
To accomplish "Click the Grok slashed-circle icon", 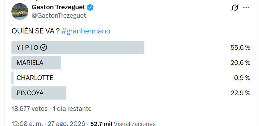I will pos(235,8).
